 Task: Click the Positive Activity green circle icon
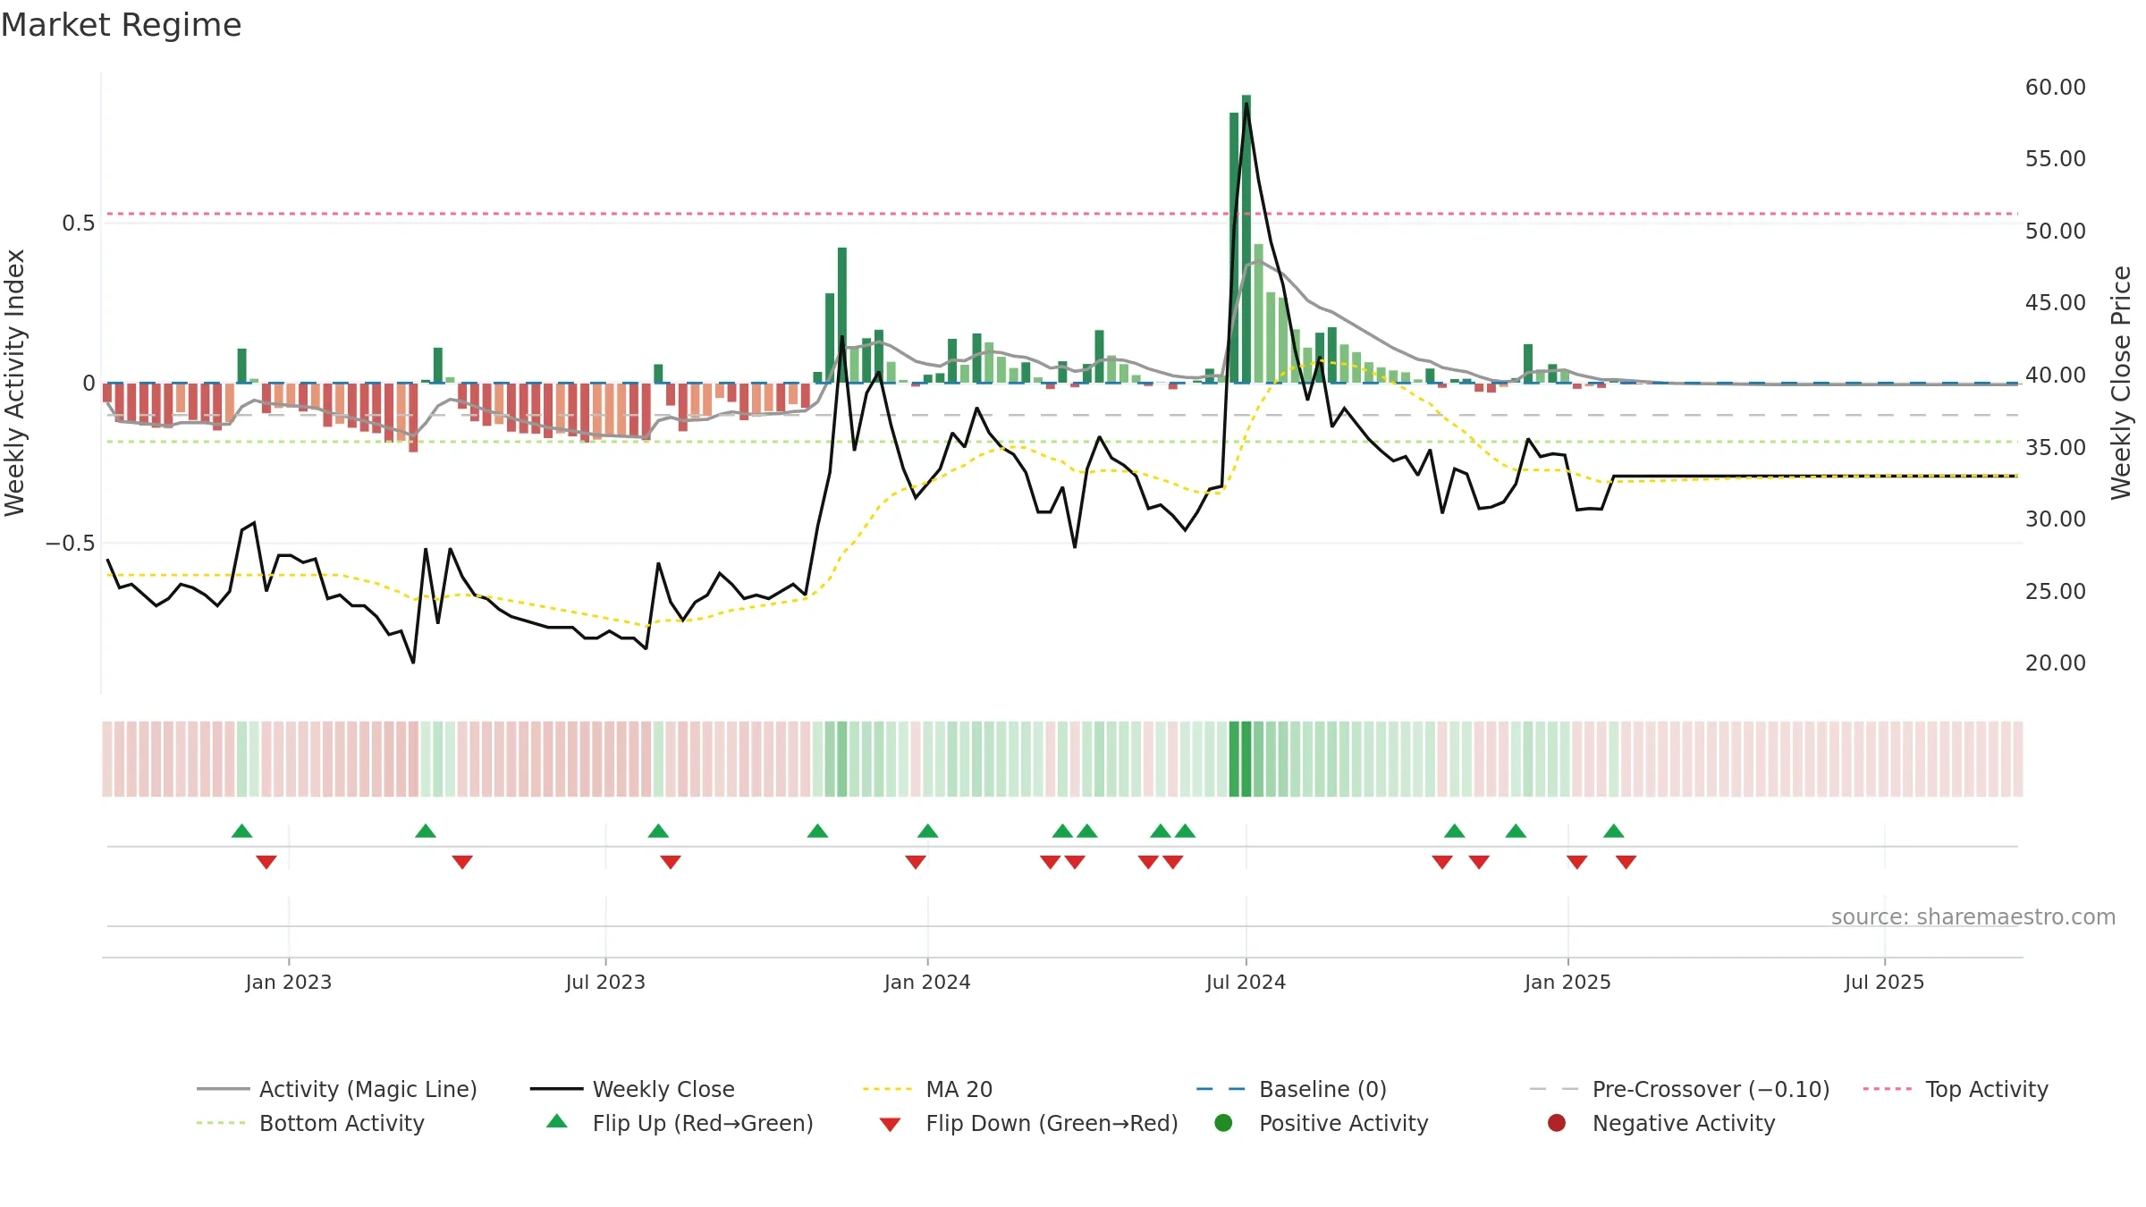(x=1223, y=1122)
